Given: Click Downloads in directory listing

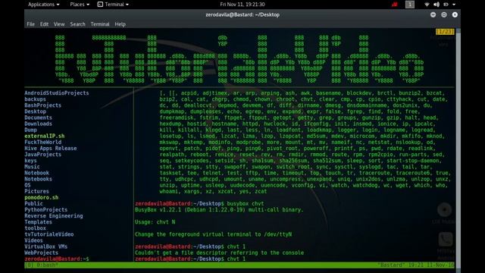Looking at the screenshot, I should [39, 124].
